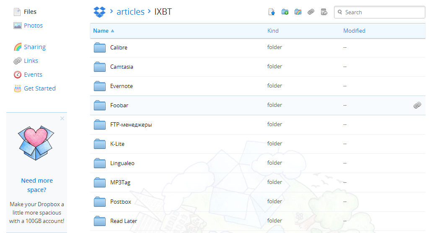Navigate to articles breadcrumb
Image resolution: width=435 pixels, height=233 pixels.
130,12
